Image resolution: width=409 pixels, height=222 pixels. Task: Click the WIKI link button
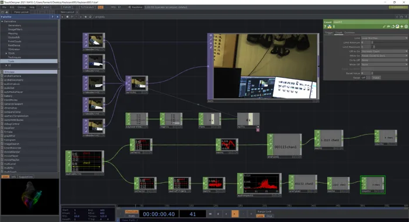coord(46,8)
